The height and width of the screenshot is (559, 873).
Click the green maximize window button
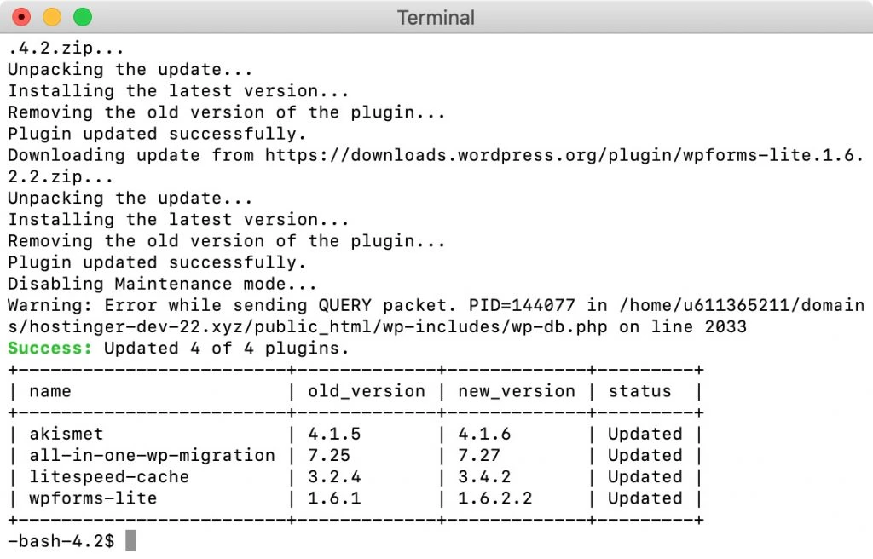83,17
